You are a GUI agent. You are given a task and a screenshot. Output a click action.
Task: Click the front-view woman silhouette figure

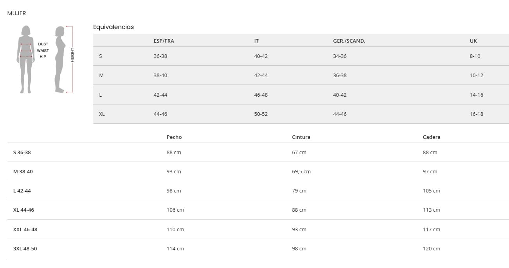(x=26, y=59)
